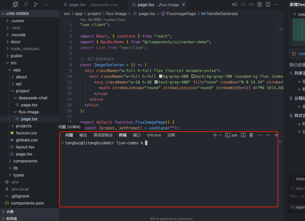The height and width of the screenshot is (221, 305).
Task: Click the split terminal icon
Action: pyautogui.click(x=243, y=135)
